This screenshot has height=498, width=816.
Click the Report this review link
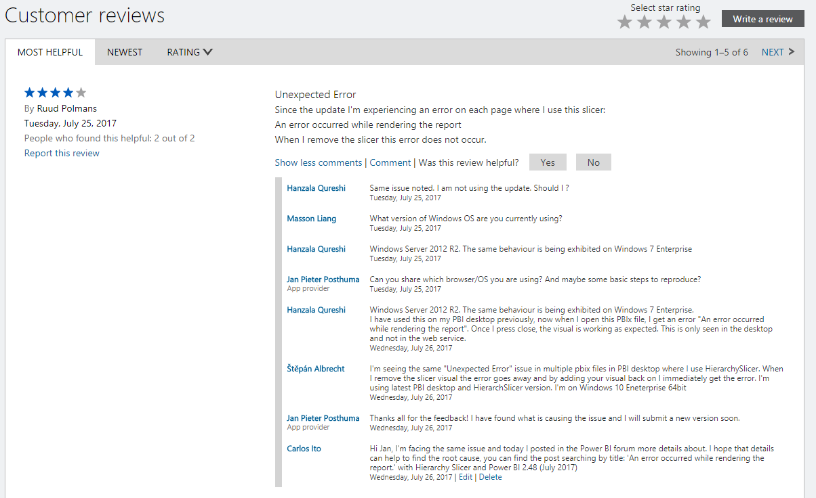tap(62, 153)
